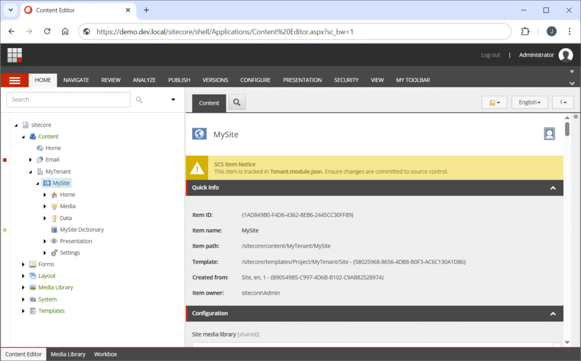Open the search options dropdown arrow
This screenshot has width=581, height=361.
(173, 100)
